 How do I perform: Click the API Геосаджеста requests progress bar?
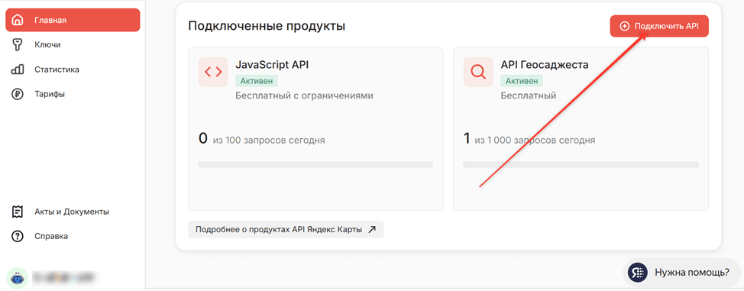pyautogui.click(x=581, y=165)
